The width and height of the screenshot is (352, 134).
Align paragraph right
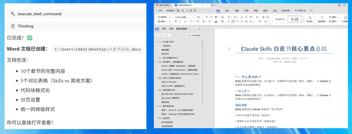(x=238, y=21)
